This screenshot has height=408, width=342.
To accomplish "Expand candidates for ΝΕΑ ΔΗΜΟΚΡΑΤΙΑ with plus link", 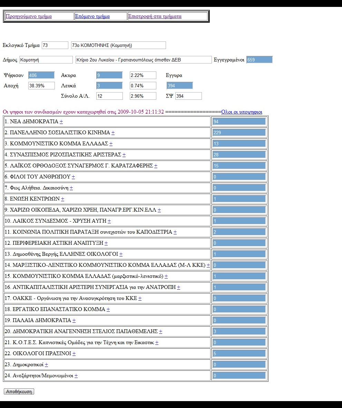I will click(61, 122).
